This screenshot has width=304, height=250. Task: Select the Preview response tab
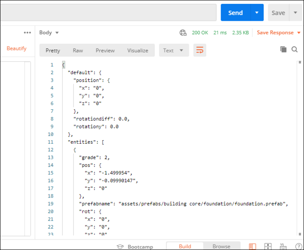click(x=105, y=50)
